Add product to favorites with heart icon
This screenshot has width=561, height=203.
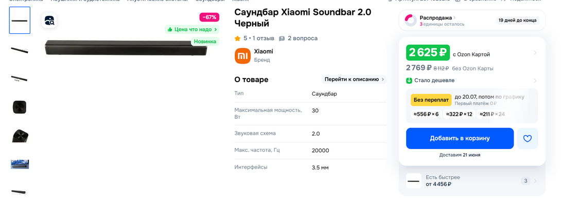(x=528, y=138)
